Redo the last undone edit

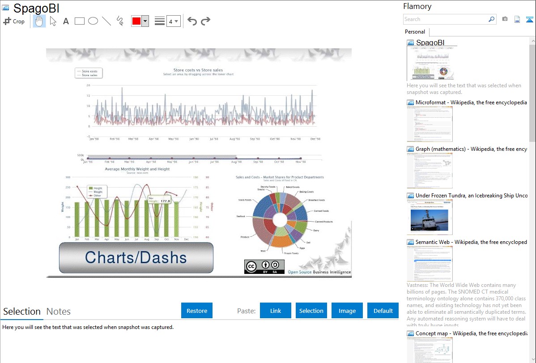coord(205,21)
